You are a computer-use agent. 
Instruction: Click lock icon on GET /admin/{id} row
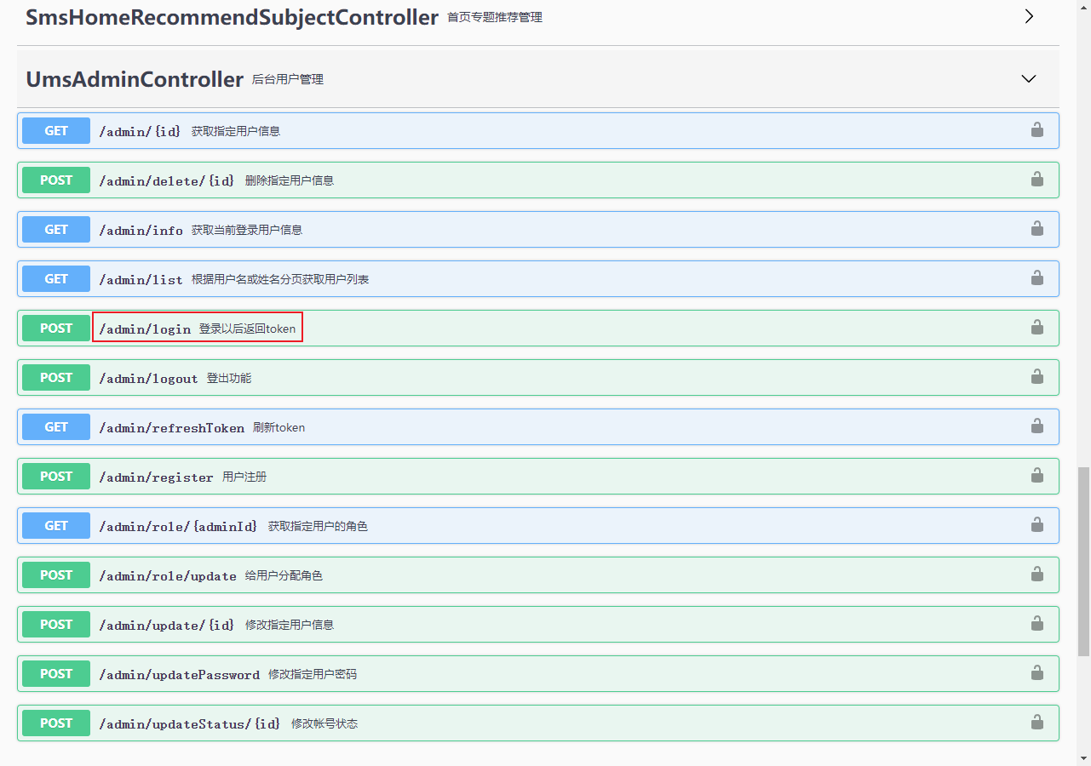1036,130
